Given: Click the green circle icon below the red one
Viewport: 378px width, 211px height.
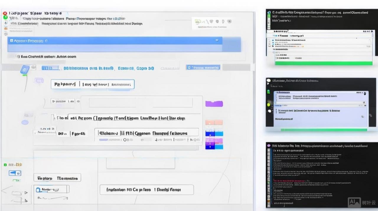Looking at the screenshot, I should [x=5, y=17].
